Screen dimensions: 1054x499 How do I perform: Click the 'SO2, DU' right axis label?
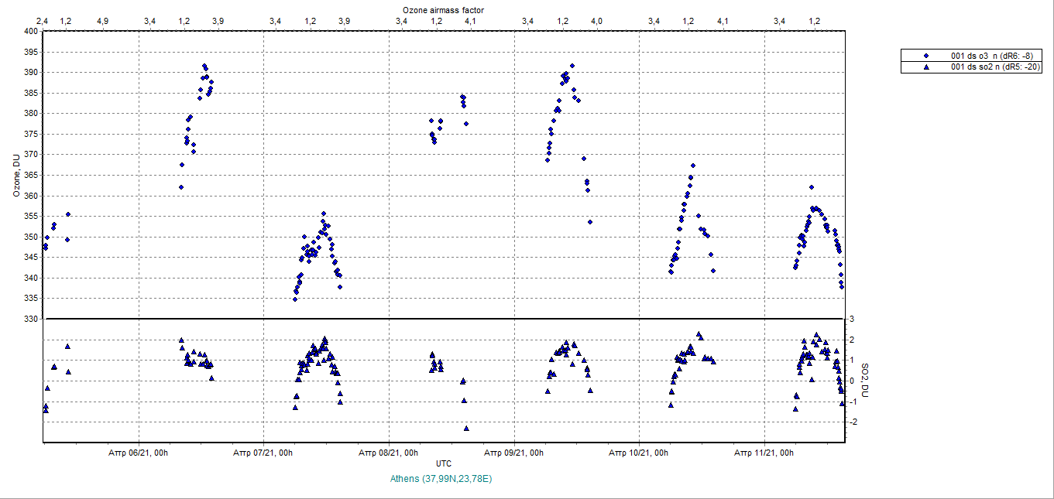click(866, 381)
